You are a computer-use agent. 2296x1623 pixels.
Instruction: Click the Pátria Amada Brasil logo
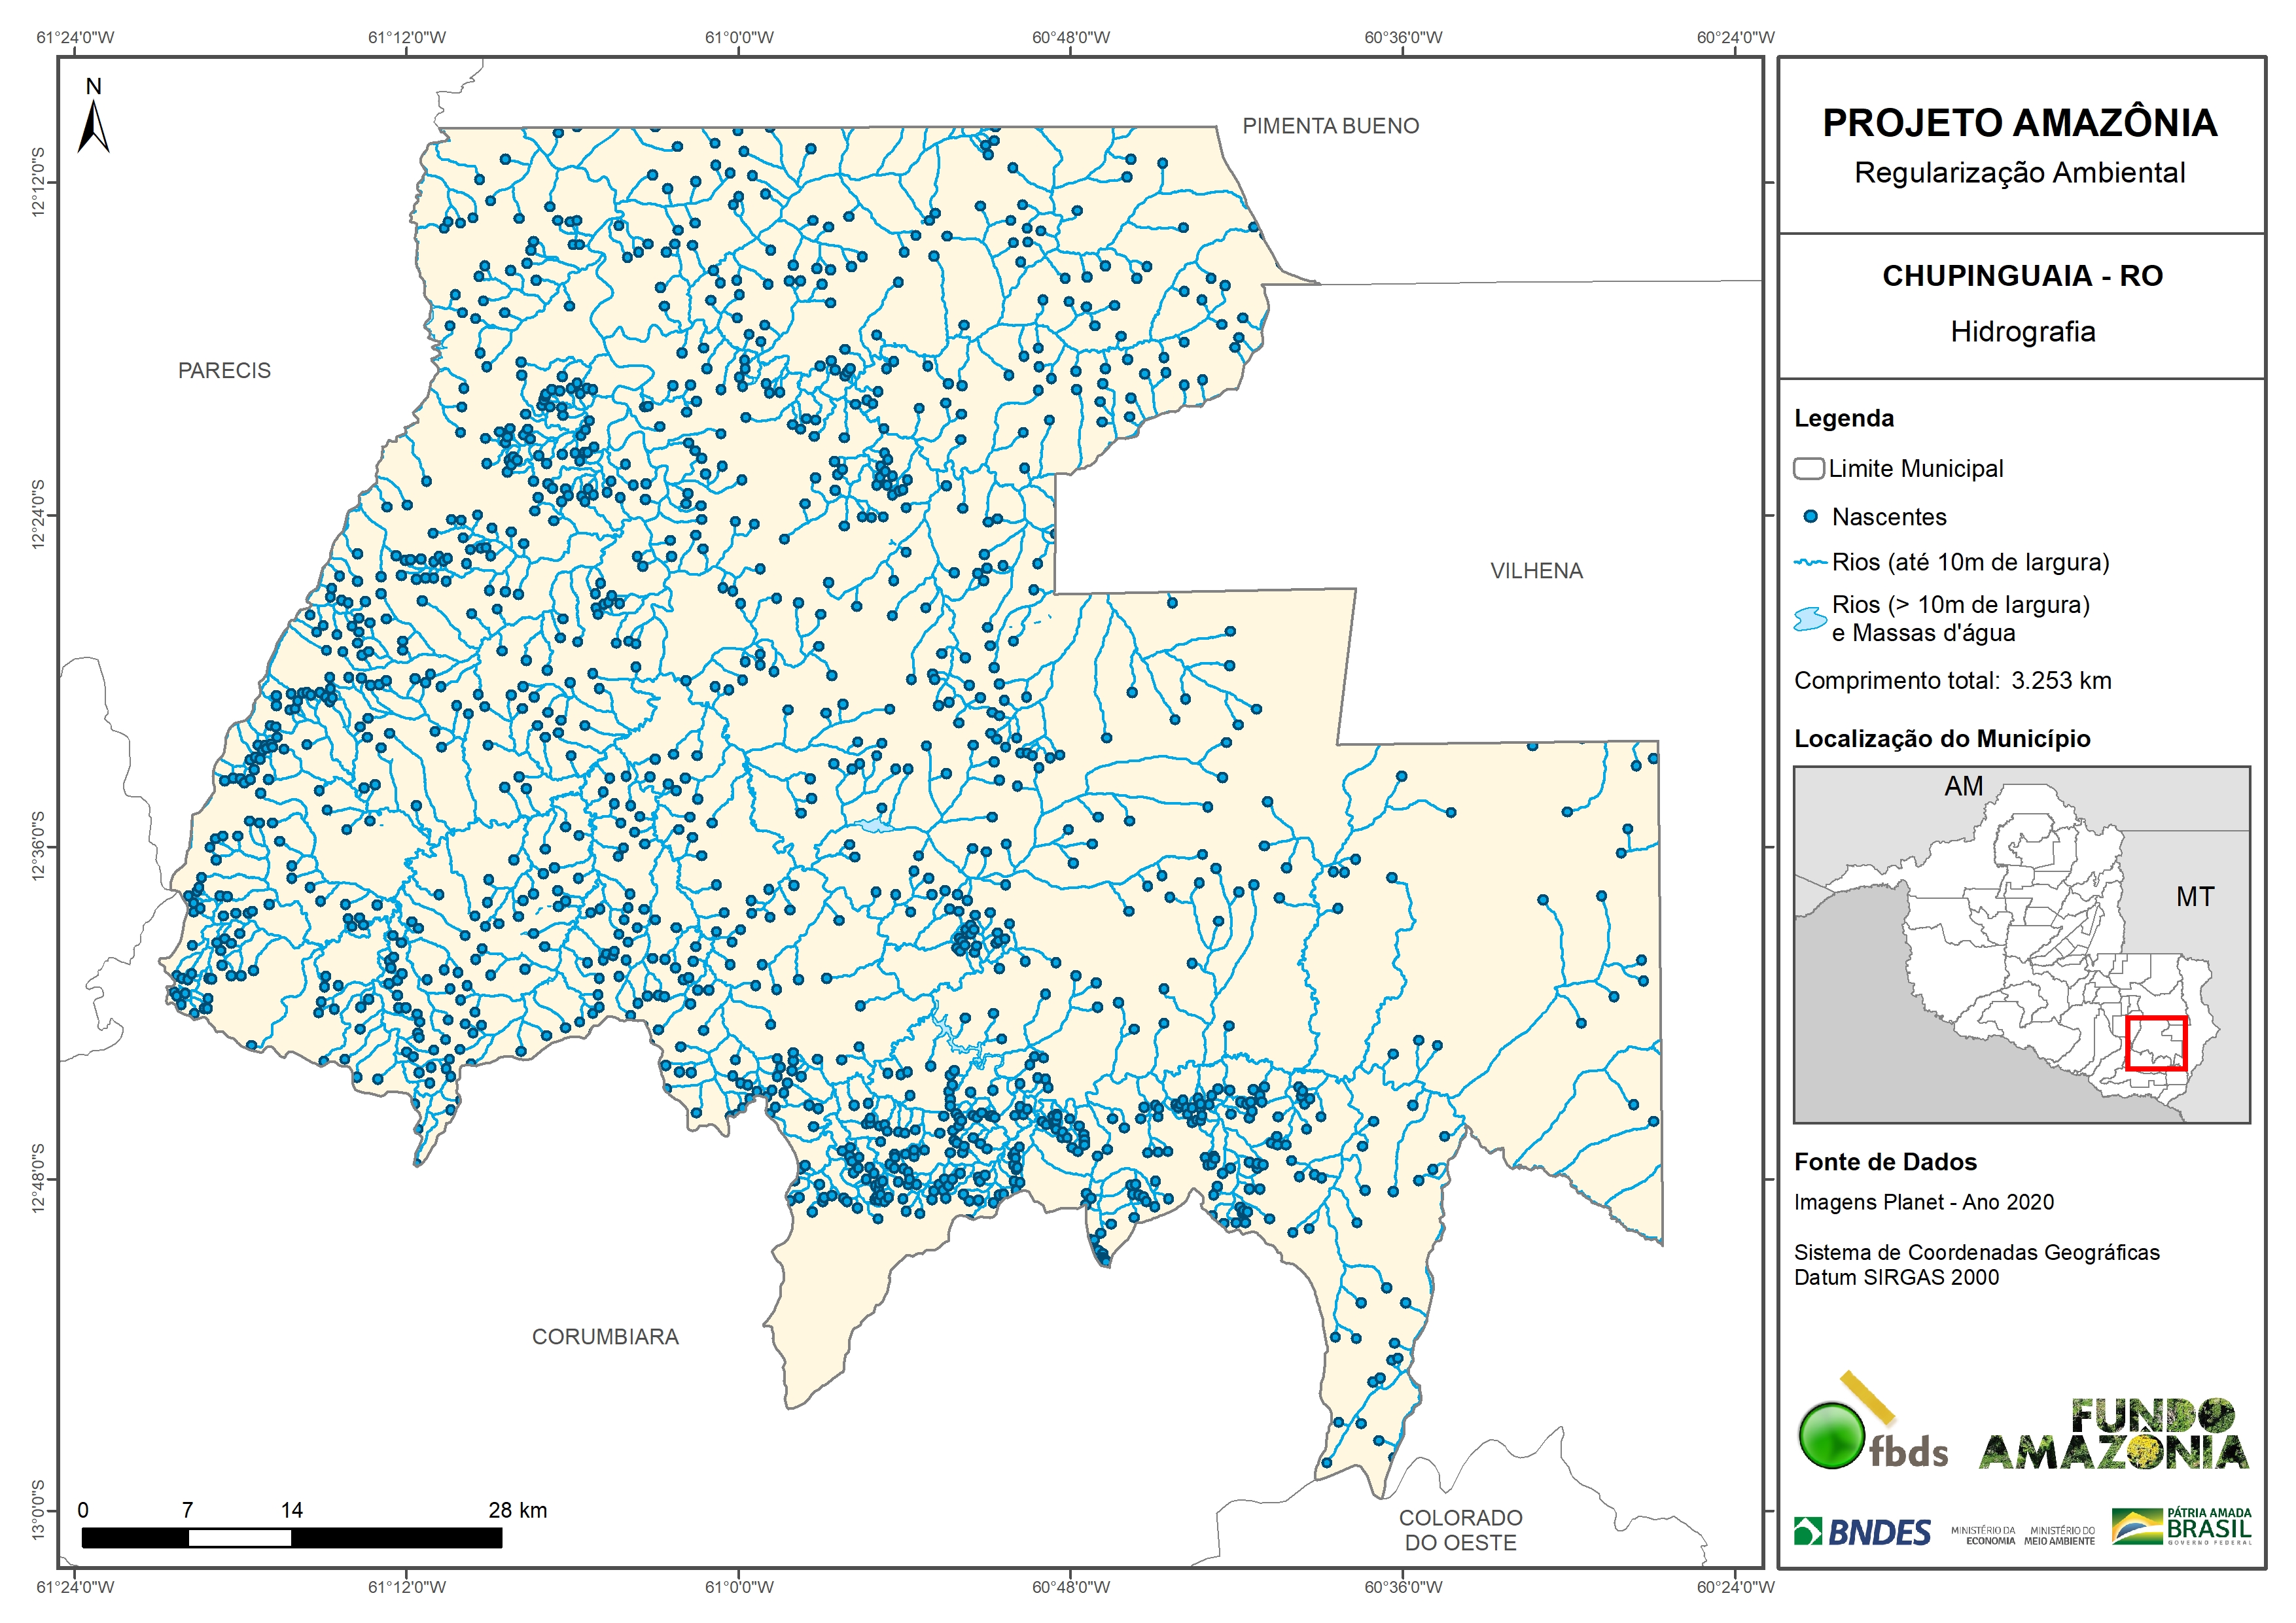2182,1527
